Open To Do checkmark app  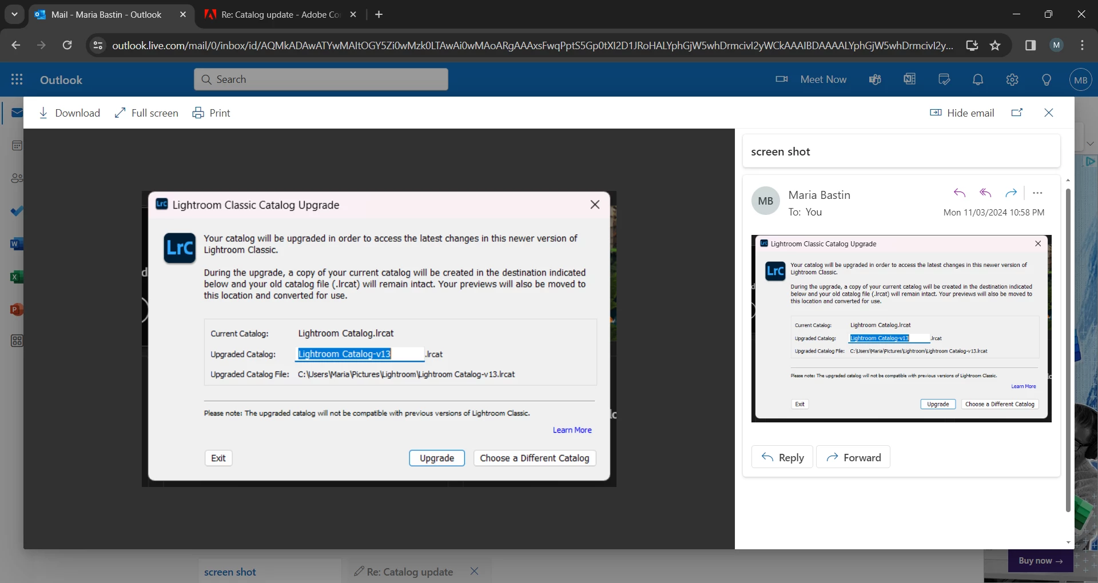pyautogui.click(x=17, y=211)
